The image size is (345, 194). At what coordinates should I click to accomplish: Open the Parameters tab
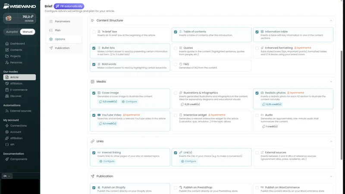(64, 21)
